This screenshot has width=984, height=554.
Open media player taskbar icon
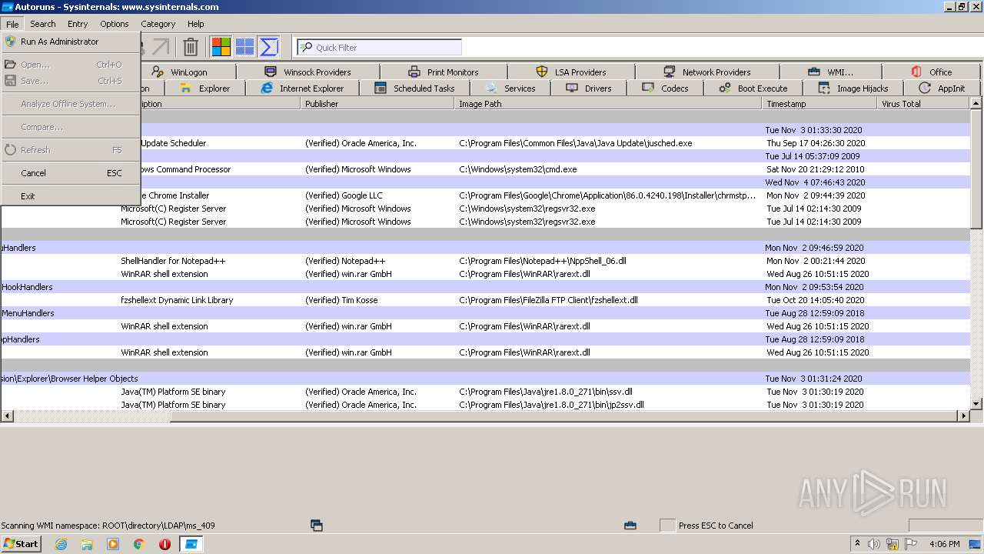pos(113,544)
